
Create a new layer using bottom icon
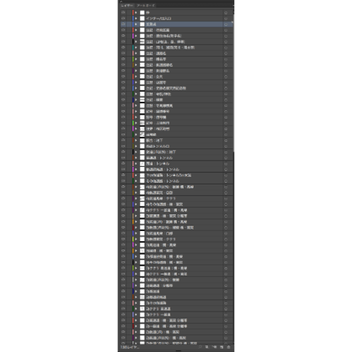222,347
